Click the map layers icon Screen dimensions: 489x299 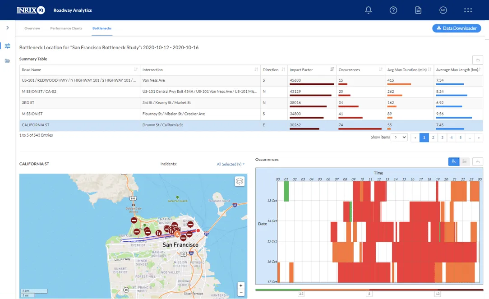(240, 181)
